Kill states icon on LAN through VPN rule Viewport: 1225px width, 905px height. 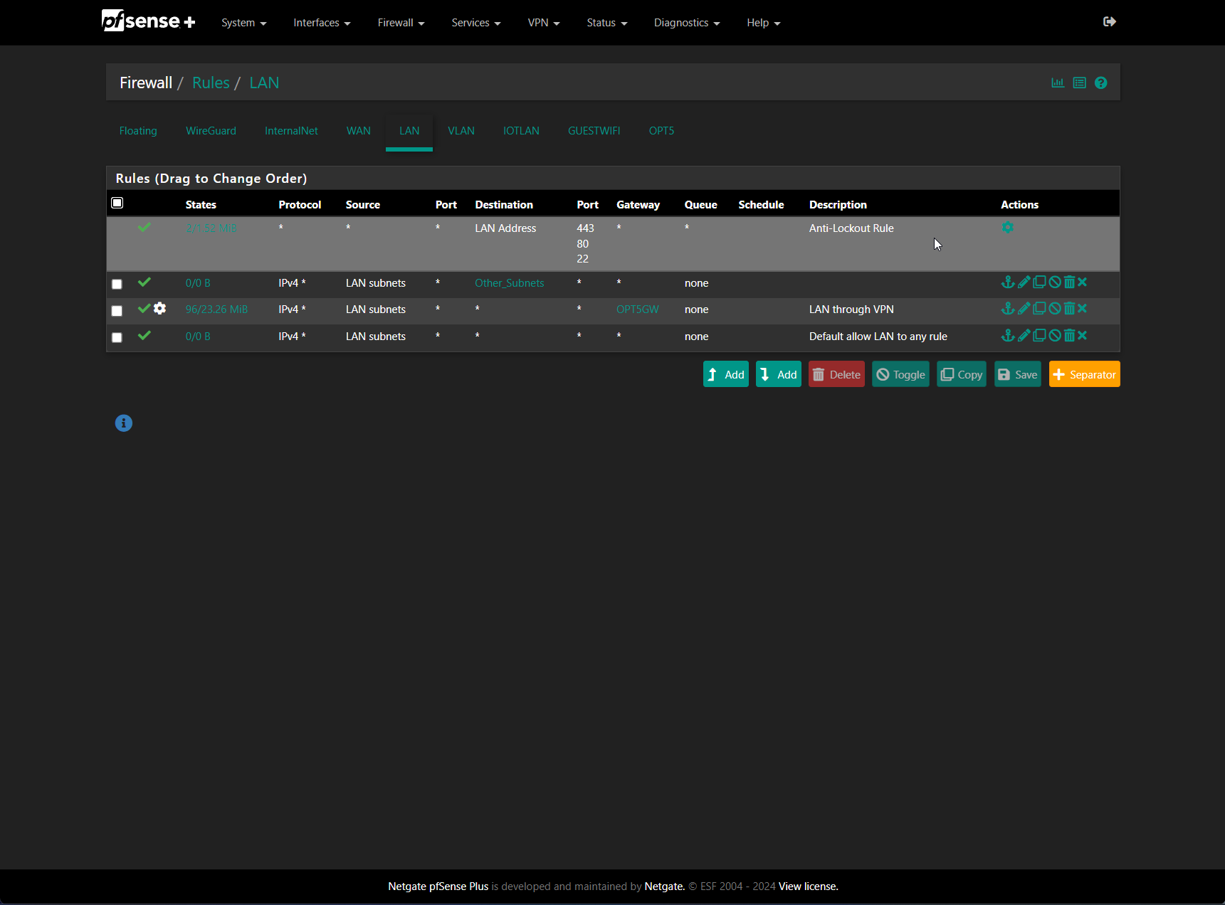1082,309
